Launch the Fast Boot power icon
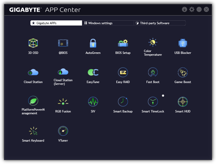This screenshot has width=216, height=164. pos(153,72)
